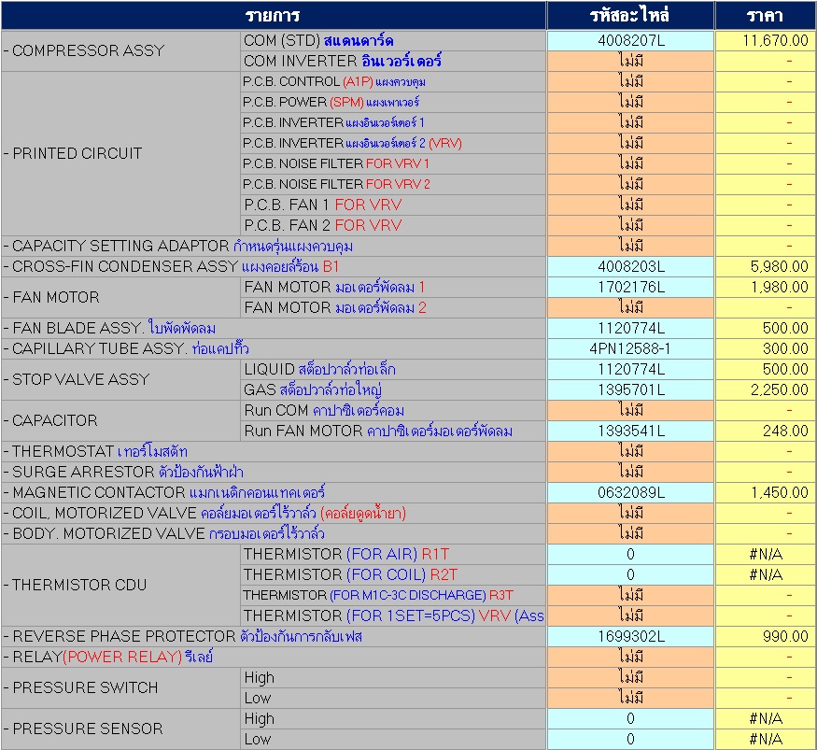Screen dimensions: 817x750
Task: Click the รายการ column header
Action: click(x=274, y=15)
